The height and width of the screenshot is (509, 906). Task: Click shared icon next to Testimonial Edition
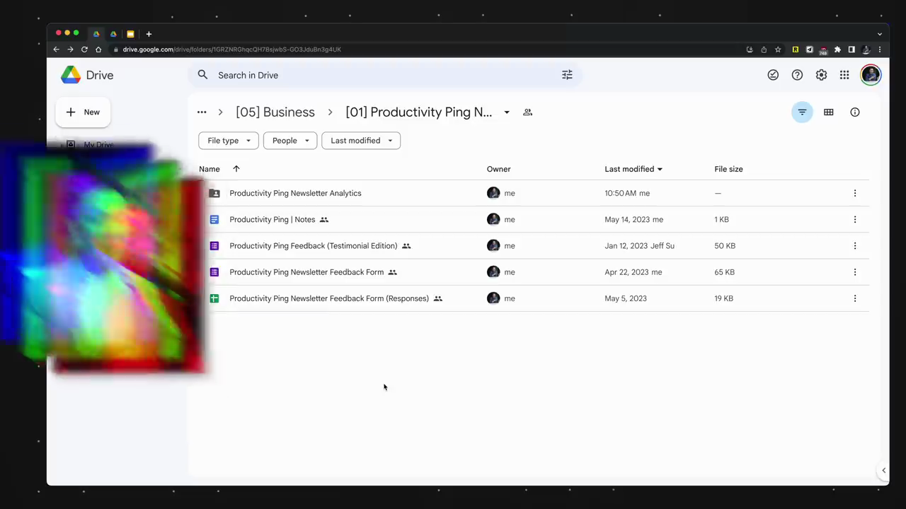coord(406,246)
